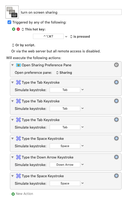Open the 'Or by script' popup menu
Viewport: 127px width, 201px height.
[x=24, y=45]
